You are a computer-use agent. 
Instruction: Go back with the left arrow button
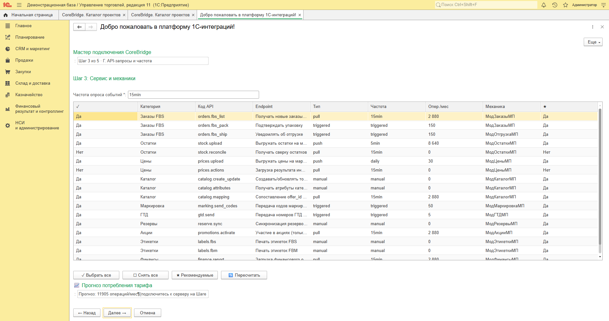coord(79,27)
